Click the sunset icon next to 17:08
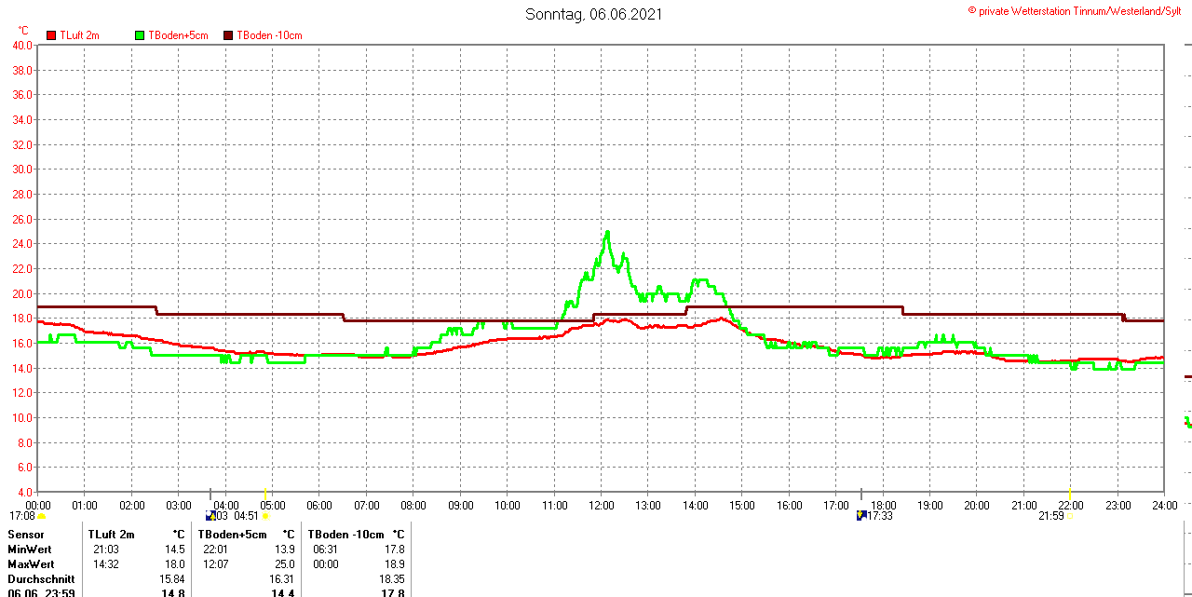 tap(42, 516)
